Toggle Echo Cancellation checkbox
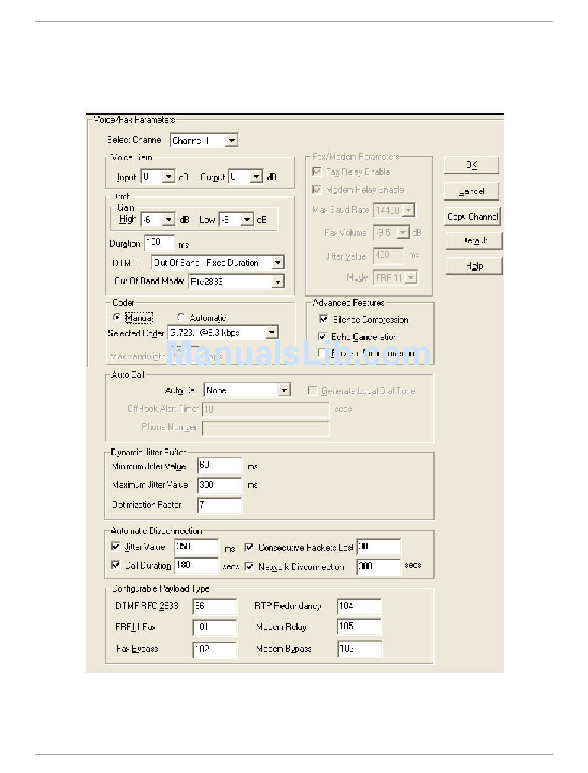The image size is (588, 773). pyautogui.click(x=322, y=336)
